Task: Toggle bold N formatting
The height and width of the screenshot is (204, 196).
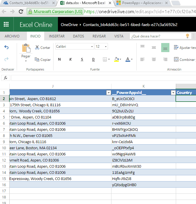Action: [x=59, y=59]
